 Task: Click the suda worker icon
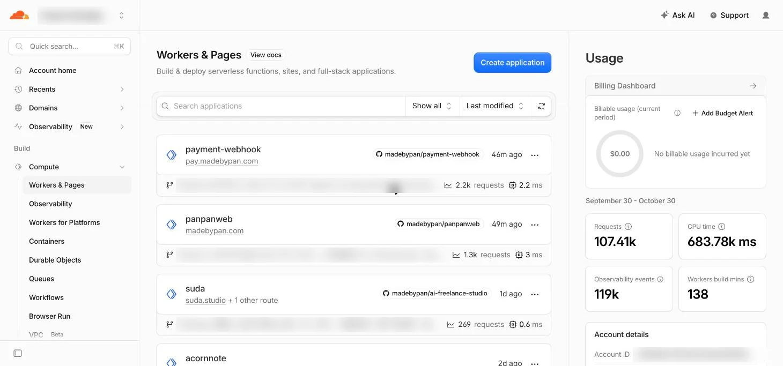coord(172,294)
